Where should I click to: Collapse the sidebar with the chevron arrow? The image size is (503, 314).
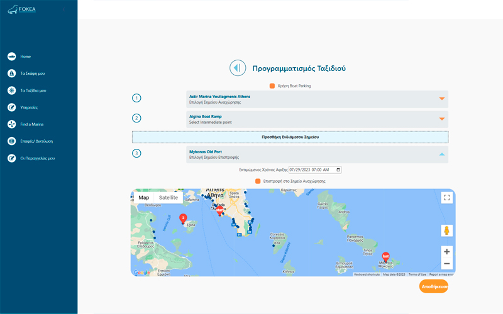pos(64,9)
